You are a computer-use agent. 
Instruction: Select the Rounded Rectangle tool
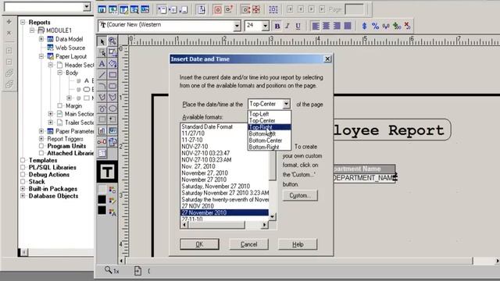112,86
